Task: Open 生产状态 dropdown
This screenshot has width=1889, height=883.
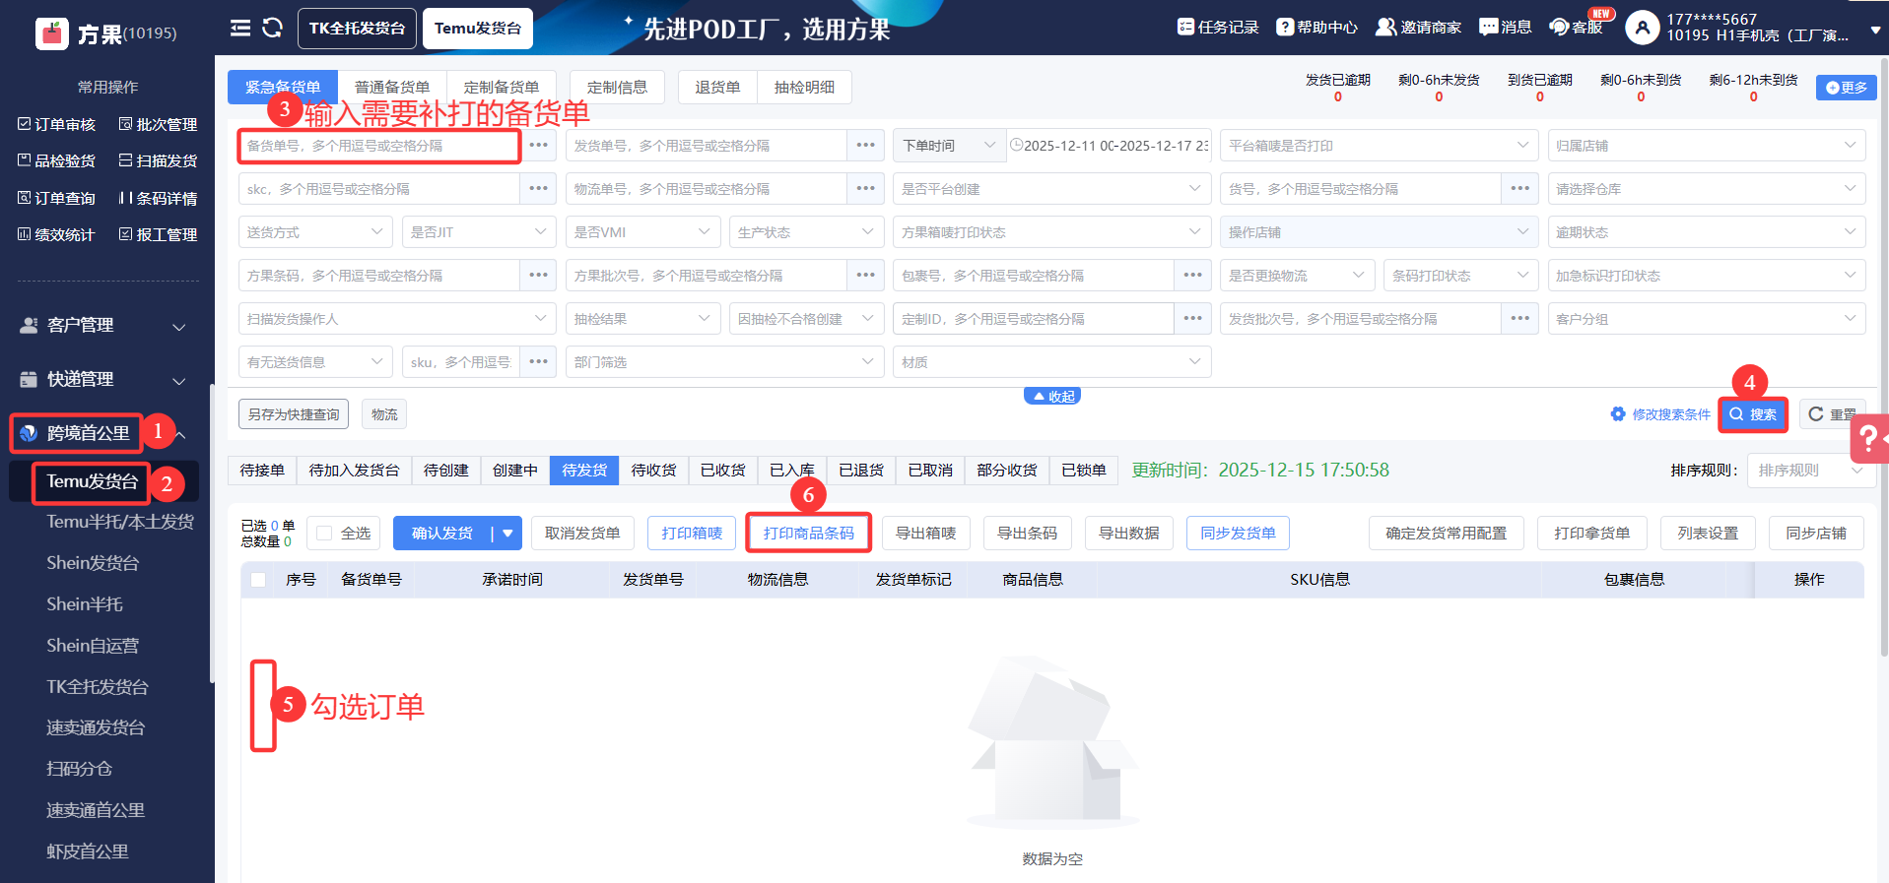Action: coord(806,232)
